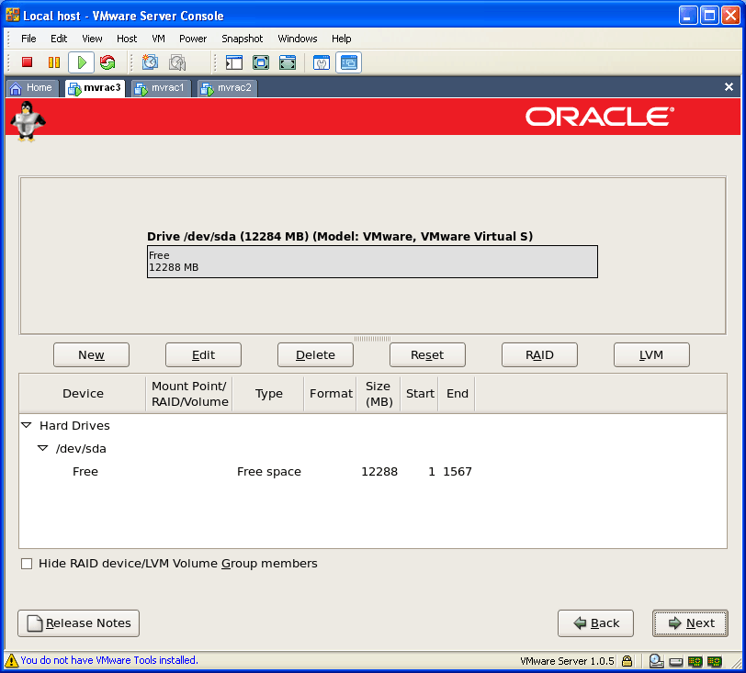Collapse the Hard Drives tree node
The image size is (746, 673).
click(x=27, y=426)
